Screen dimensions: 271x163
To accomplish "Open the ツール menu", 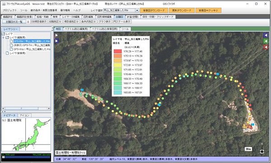I will pyautogui.click(x=24, y=10).
